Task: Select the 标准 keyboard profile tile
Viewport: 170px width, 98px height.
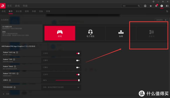Action: click(121, 33)
